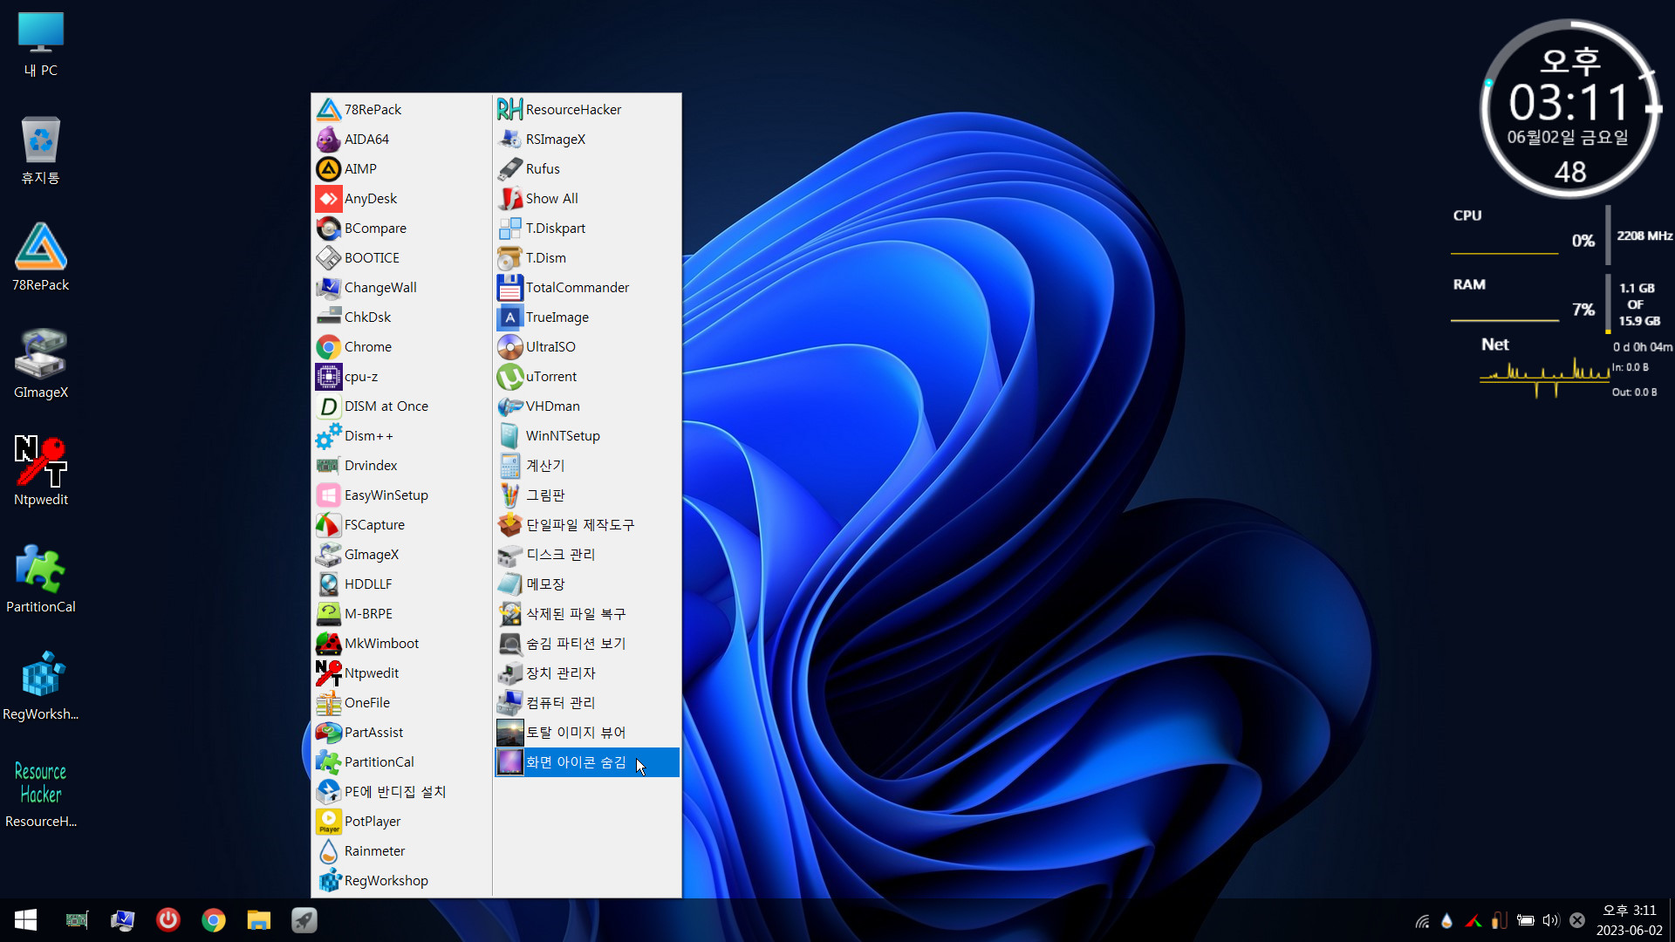
Task: Open M-BRPE menu entry
Action: pos(401,614)
